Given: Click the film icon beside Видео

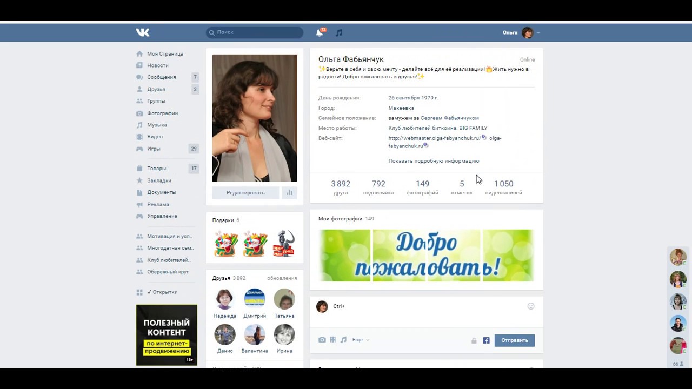Looking at the screenshot, I should point(139,137).
